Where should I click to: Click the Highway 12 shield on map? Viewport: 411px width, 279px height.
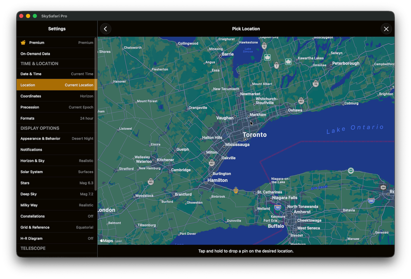tap(264, 46)
